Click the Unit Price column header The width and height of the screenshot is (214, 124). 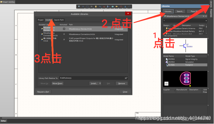coord(205,91)
